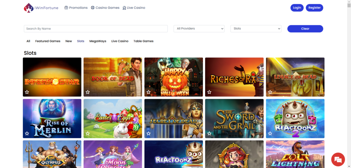Select the Featured Games tab

(48, 41)
